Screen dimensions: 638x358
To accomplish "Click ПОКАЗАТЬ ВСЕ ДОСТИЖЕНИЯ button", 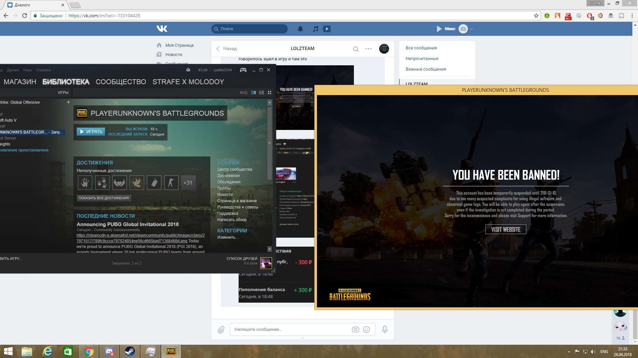I will [x=104, y=198].
